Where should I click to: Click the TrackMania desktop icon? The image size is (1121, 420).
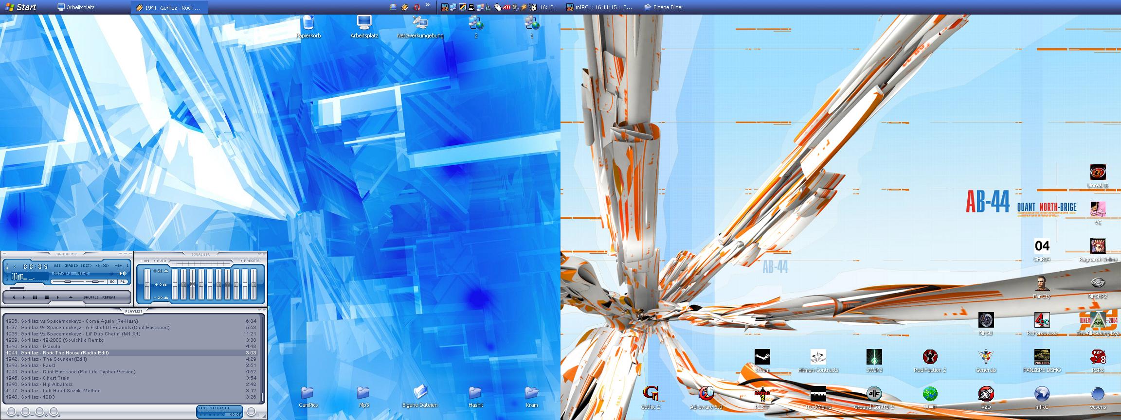(818, 394)
